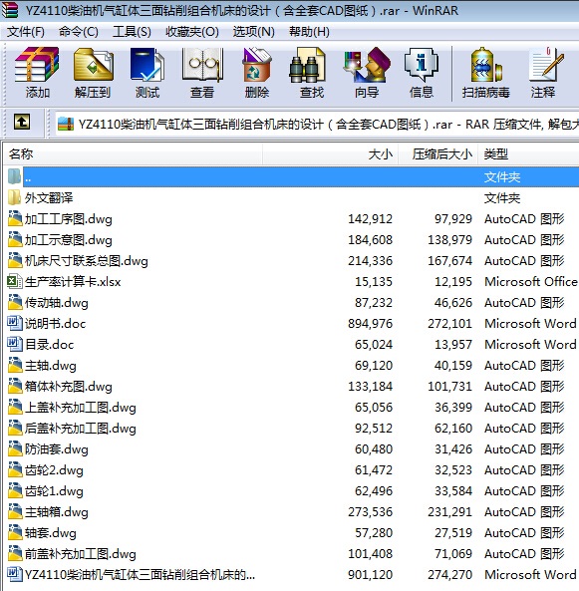Select the YZ4110柴油机气缸体 Word file name
The image size is (579, 591).
point(140,575)
